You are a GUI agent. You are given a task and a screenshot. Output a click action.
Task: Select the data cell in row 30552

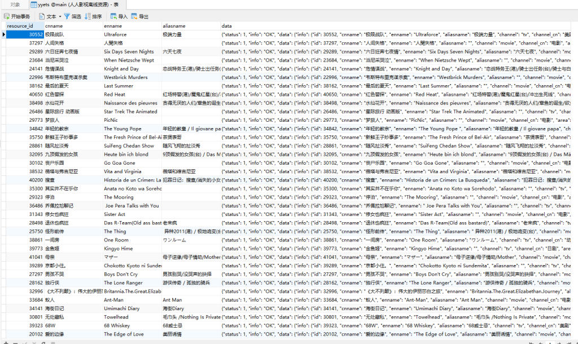396,34
